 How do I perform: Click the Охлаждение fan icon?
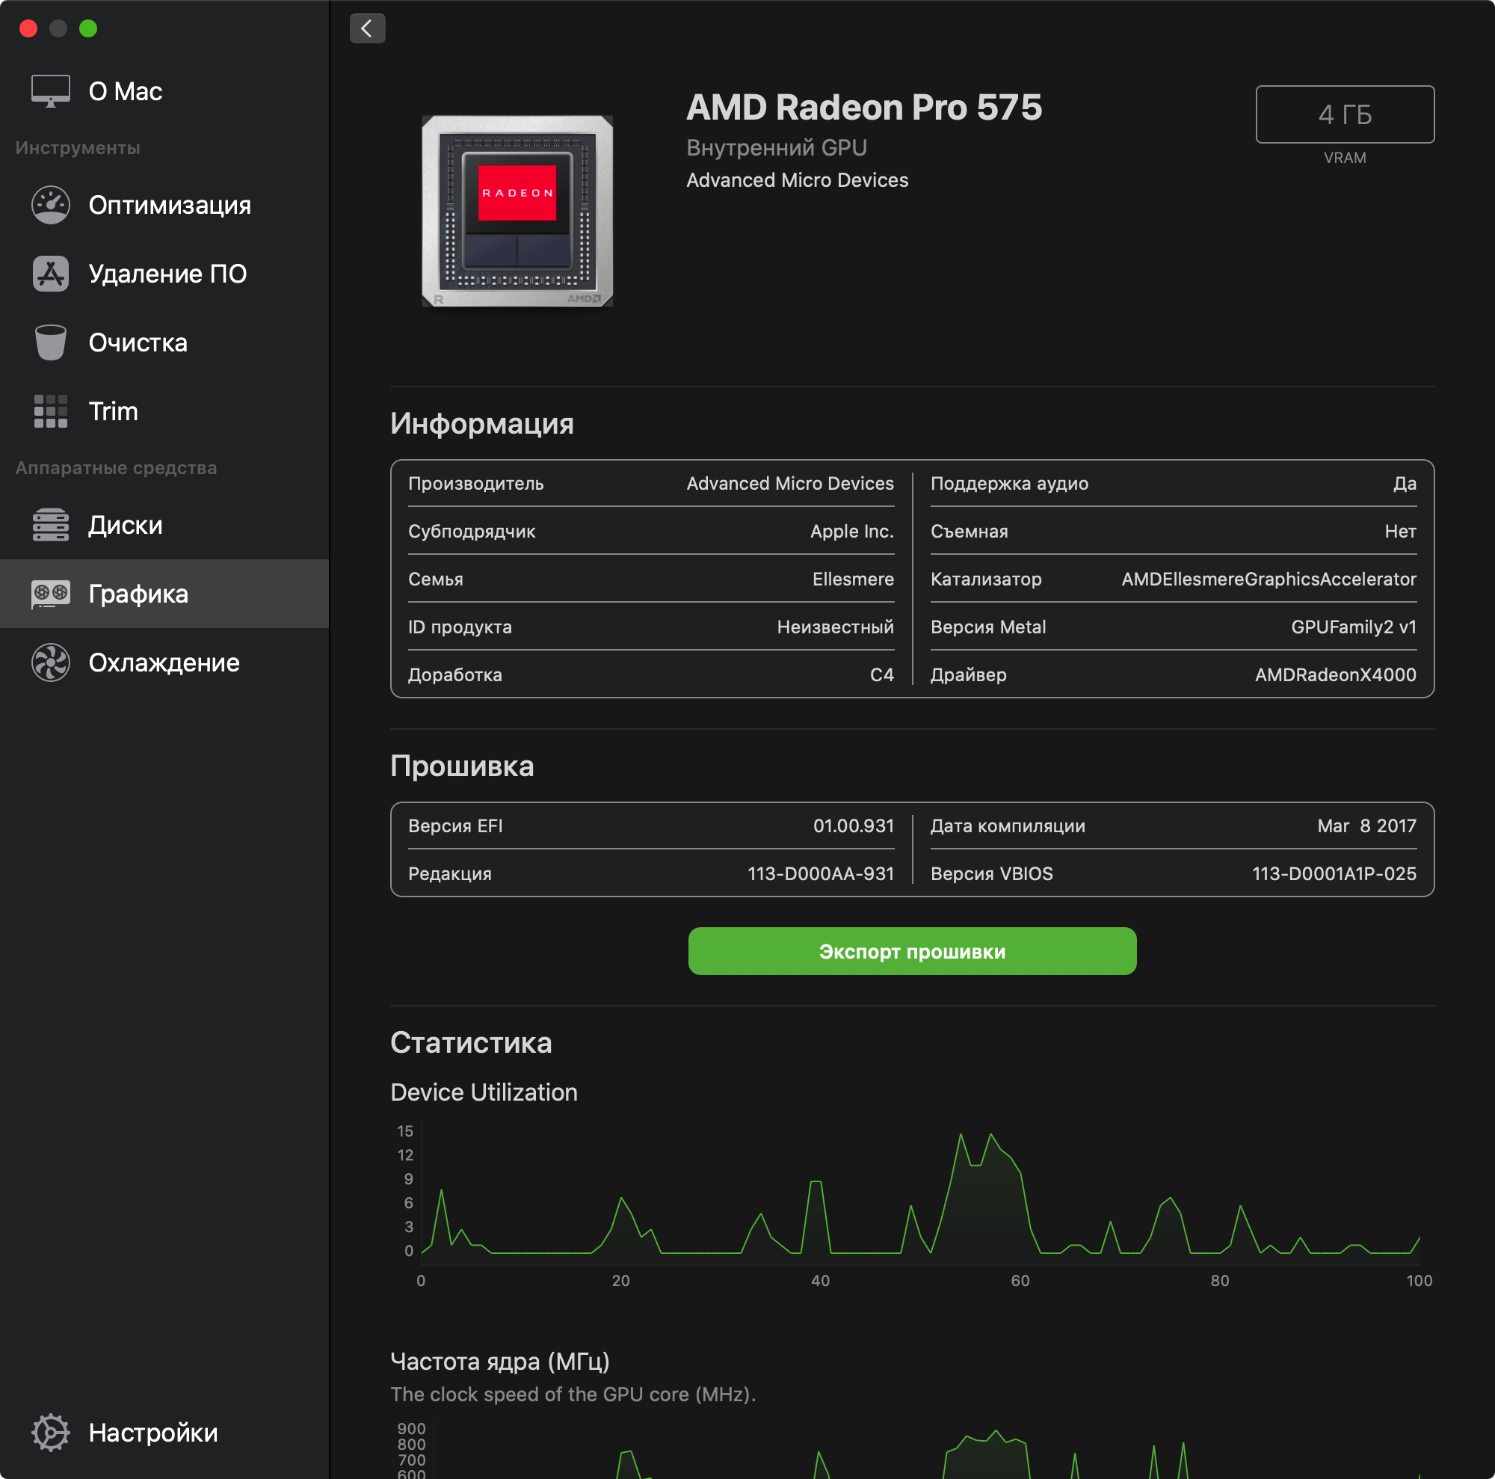click(50, 663)
